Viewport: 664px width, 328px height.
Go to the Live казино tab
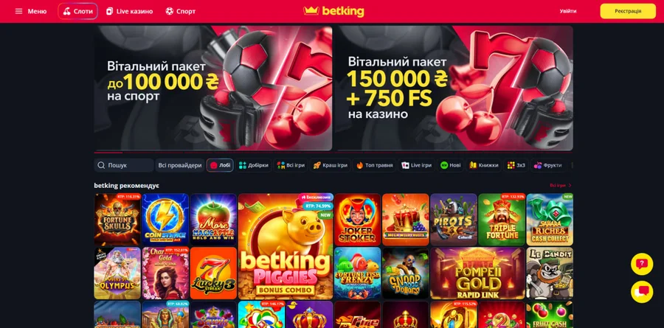pyautogui.click(x=130, y=12)
